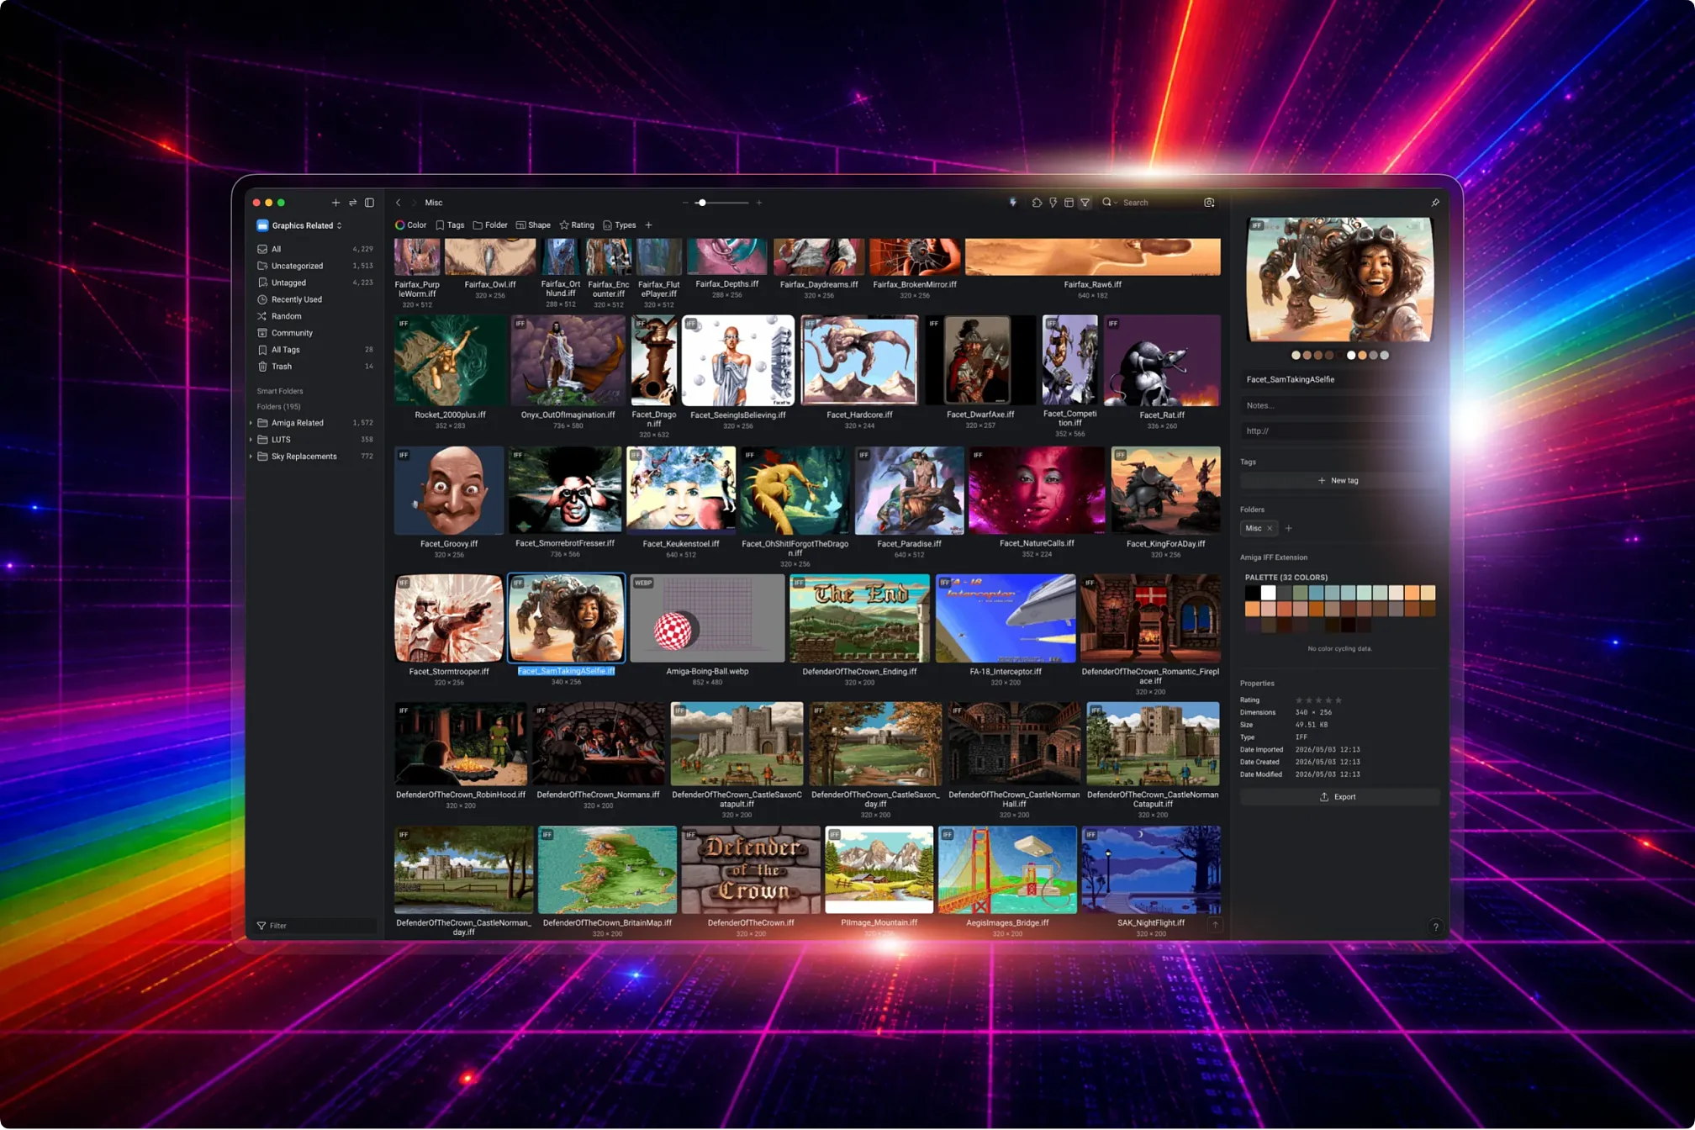Select All in the sidebar
Viewport: 1695px width, 1130px height.
click(x=315, y=249)
